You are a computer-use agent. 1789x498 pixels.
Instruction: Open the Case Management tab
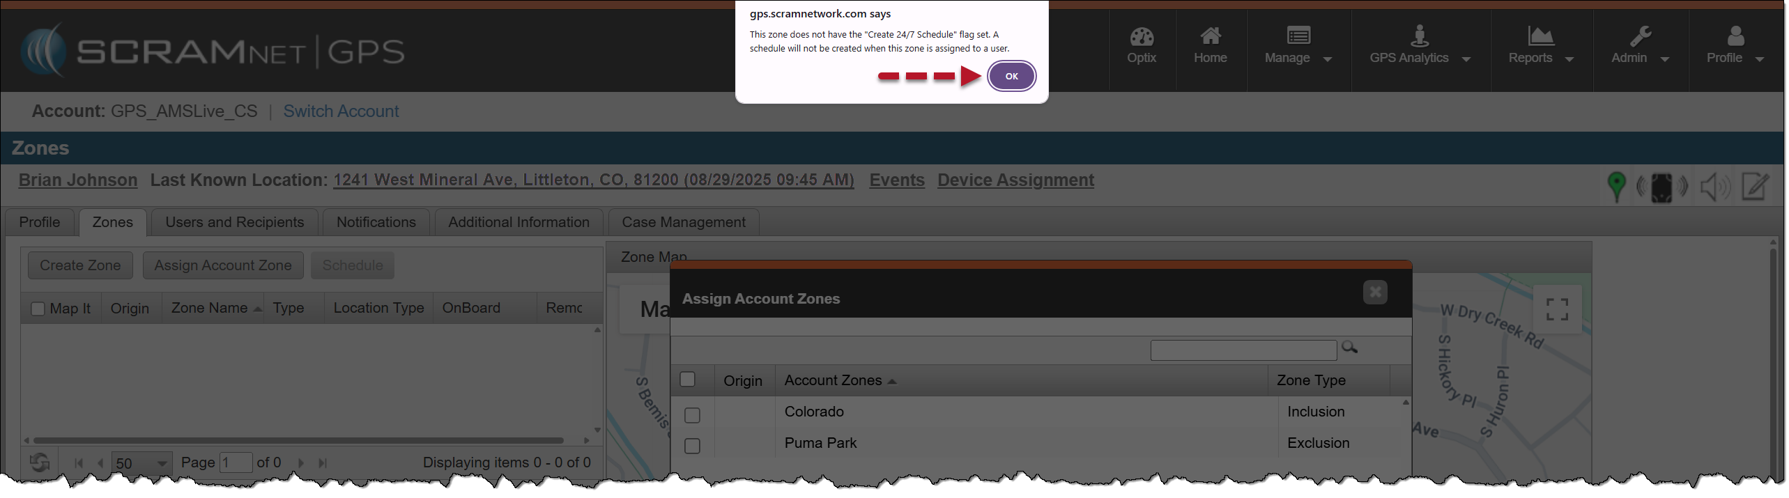coord(683,222)
